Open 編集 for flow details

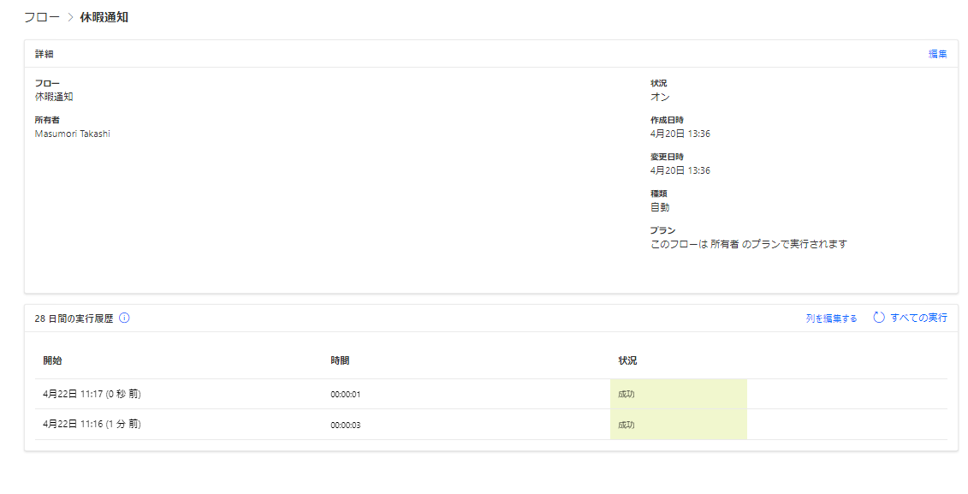(937, 54)
